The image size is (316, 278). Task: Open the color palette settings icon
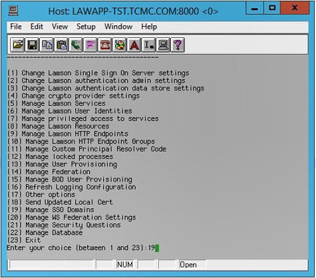(120, 45)
